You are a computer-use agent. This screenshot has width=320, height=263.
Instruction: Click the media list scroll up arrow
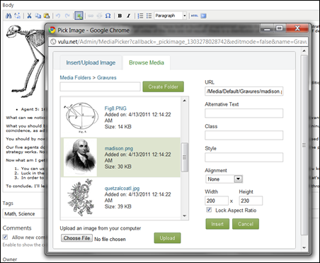[185, 101]
